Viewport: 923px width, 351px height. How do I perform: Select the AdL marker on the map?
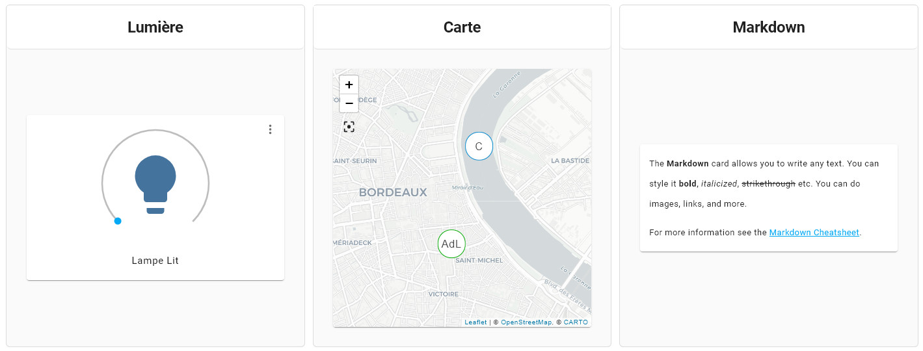pyautogui.click(x=451, y=244)
